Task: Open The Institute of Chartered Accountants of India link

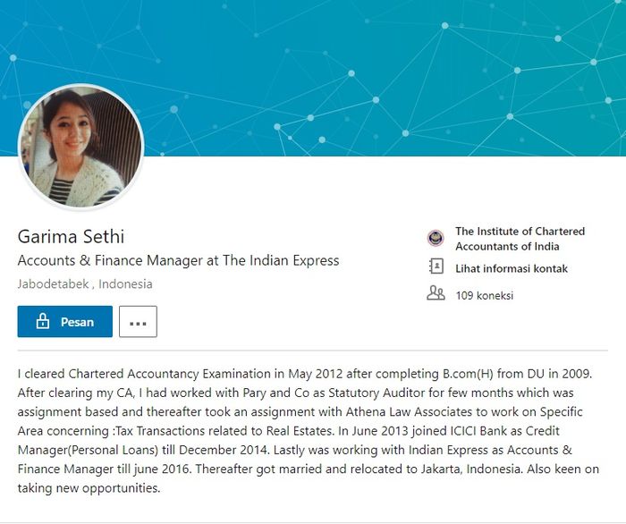Action: click(x=520, y=239)
